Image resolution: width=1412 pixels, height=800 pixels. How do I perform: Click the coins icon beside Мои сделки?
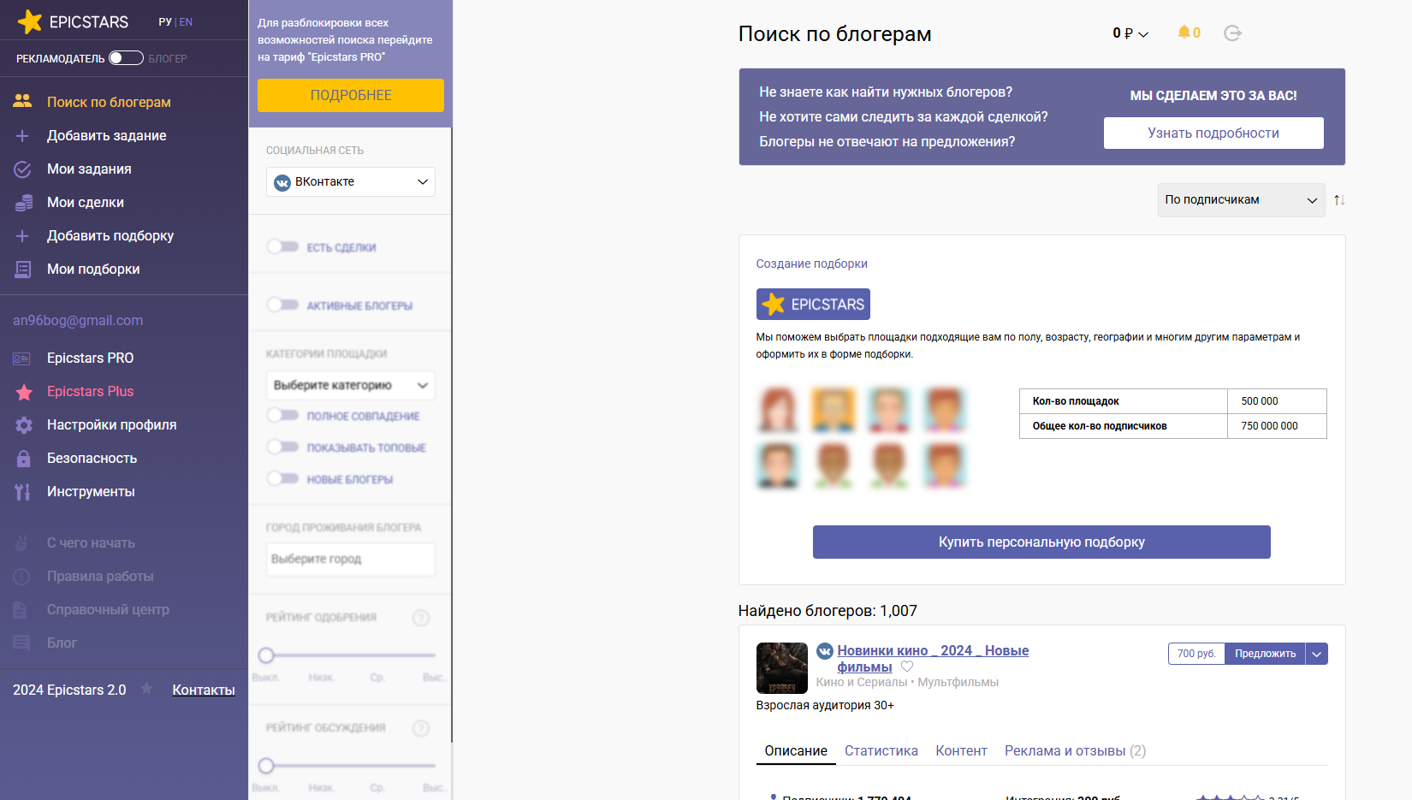coord(23,203)
